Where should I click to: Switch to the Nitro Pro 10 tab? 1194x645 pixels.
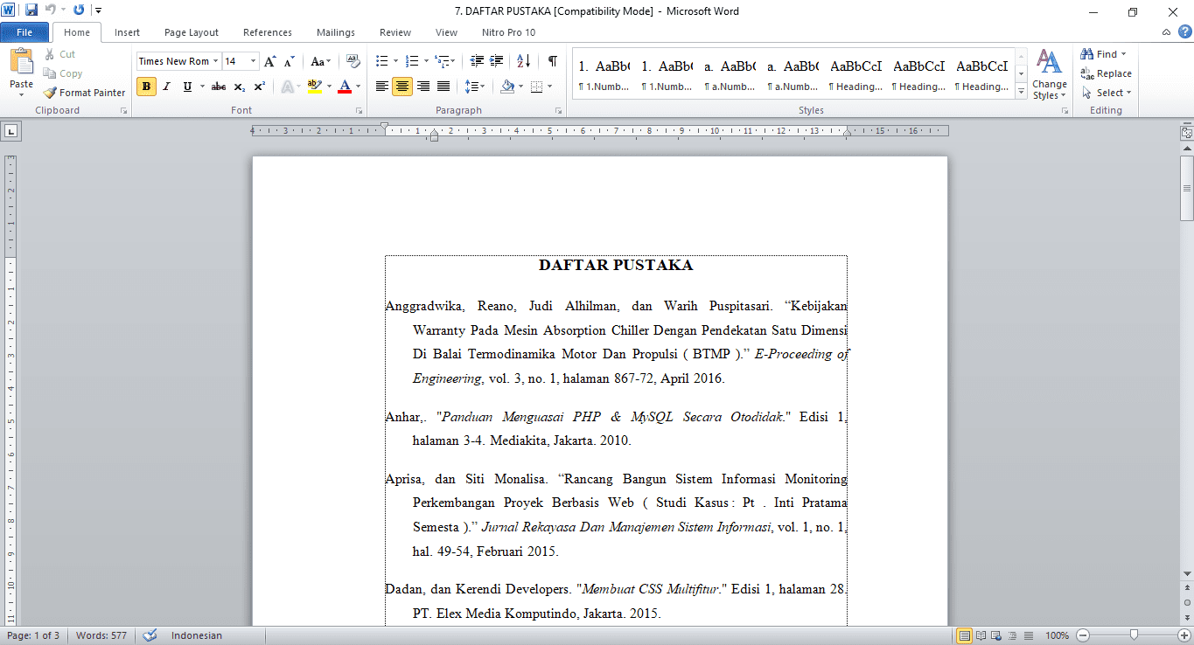pos(508,32)
